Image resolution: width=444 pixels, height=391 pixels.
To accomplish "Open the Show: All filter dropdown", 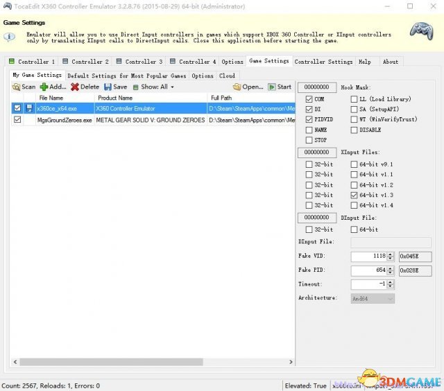I will click(x=153, y=87).
